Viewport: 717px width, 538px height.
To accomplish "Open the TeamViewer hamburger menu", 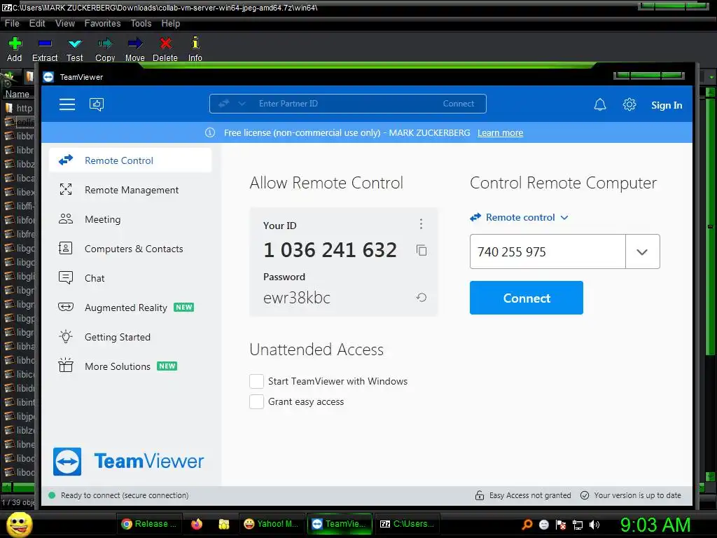I will (67, 104).
